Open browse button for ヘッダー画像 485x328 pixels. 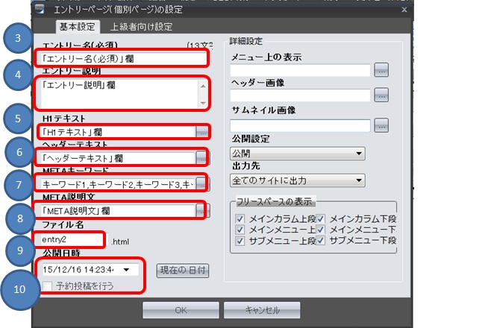[x=381, y=95]
